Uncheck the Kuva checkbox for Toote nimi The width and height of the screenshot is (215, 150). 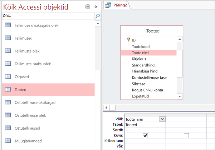pyautogui.click(x=145, y=136)
